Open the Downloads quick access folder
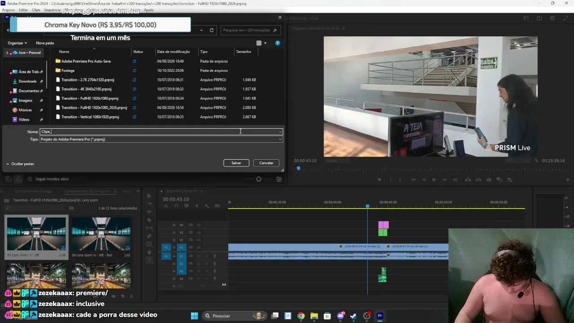574x323 pixels. [27, 82]
